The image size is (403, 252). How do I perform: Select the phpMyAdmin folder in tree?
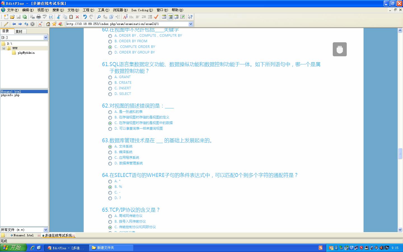(26, 53)
